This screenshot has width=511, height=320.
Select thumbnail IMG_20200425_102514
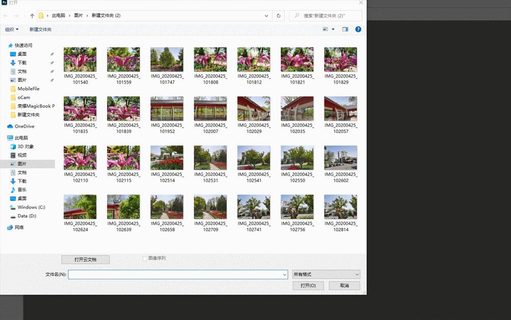pos(167,158)
